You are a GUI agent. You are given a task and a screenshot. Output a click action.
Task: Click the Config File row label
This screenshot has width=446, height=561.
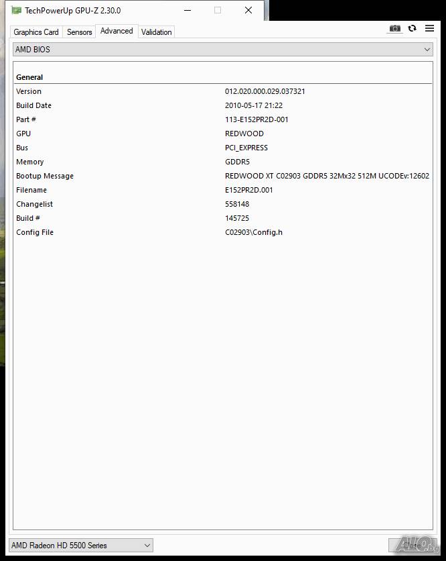pos(35,232)
